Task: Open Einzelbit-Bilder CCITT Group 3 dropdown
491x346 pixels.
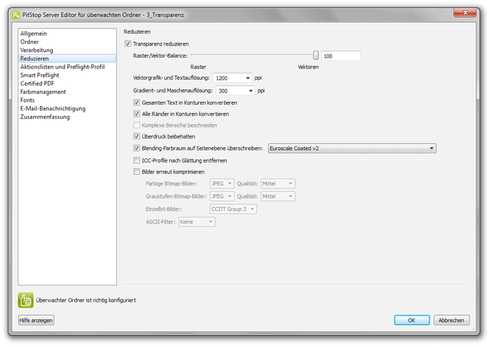Action: pos(233,209)
